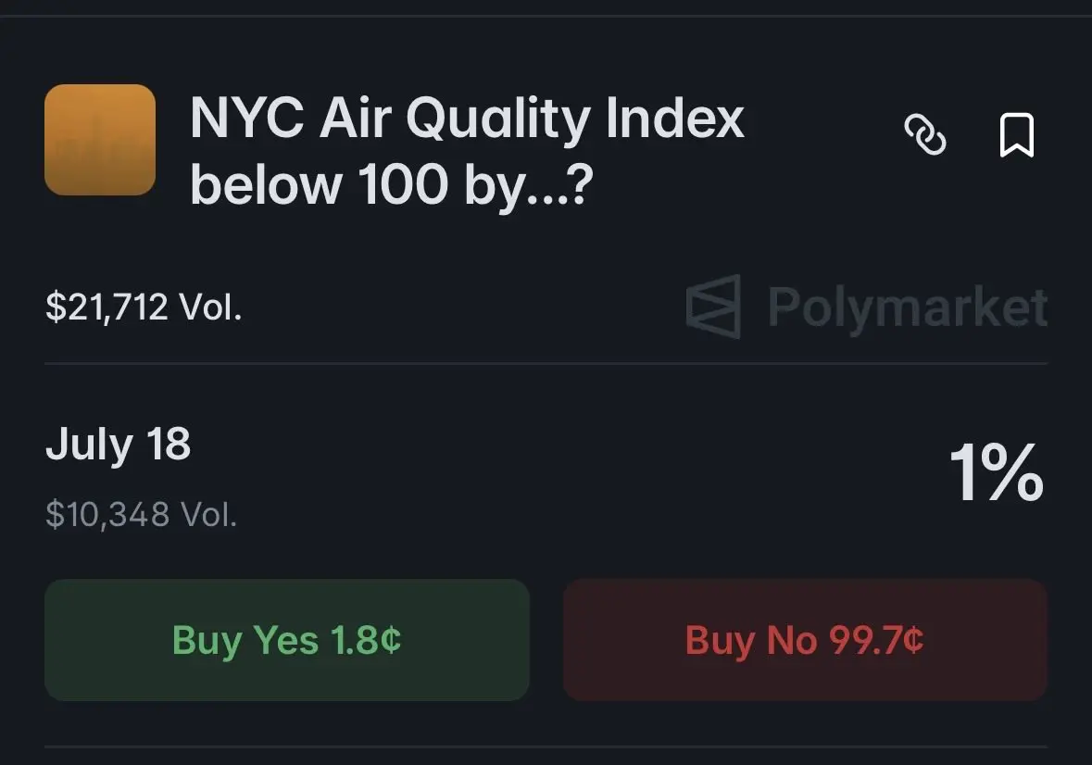The width and height of the screenshot is (1092, 765).
Task: Copy the market link using chain icon
Action: point(925,134)
